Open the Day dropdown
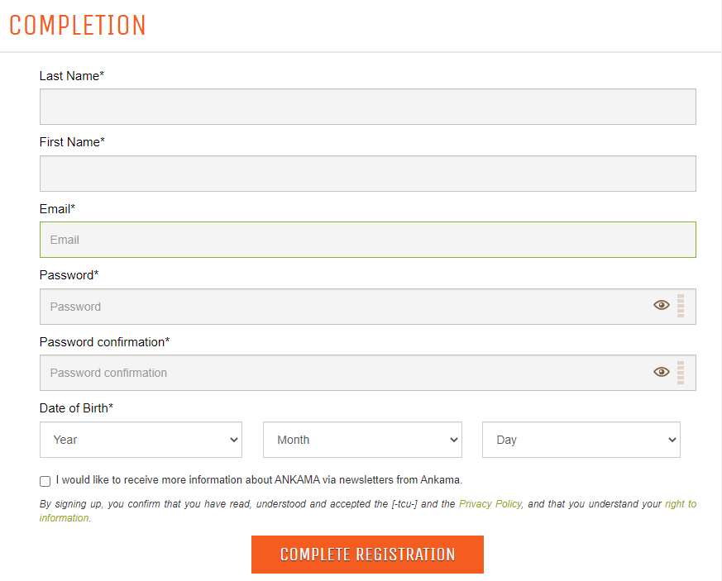722x581 pixels. coord(581,439)
